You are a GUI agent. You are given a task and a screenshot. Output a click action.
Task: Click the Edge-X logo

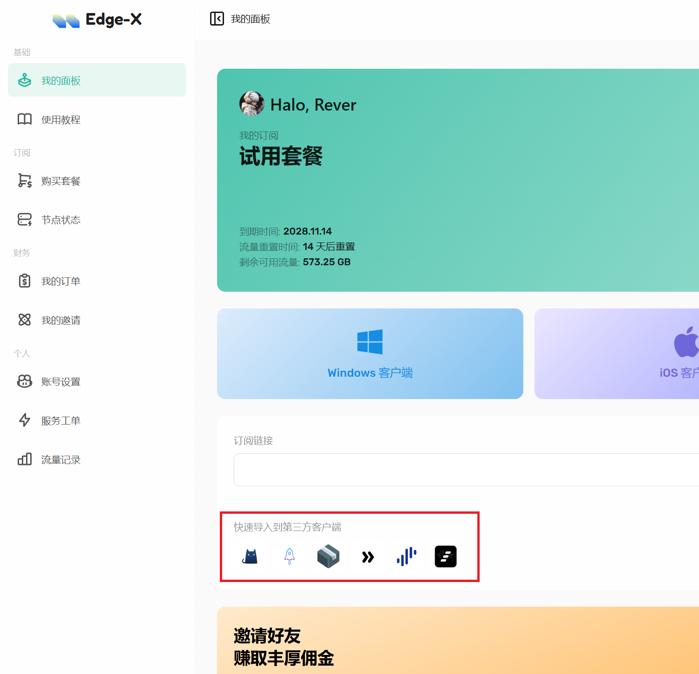pos(97,20)
